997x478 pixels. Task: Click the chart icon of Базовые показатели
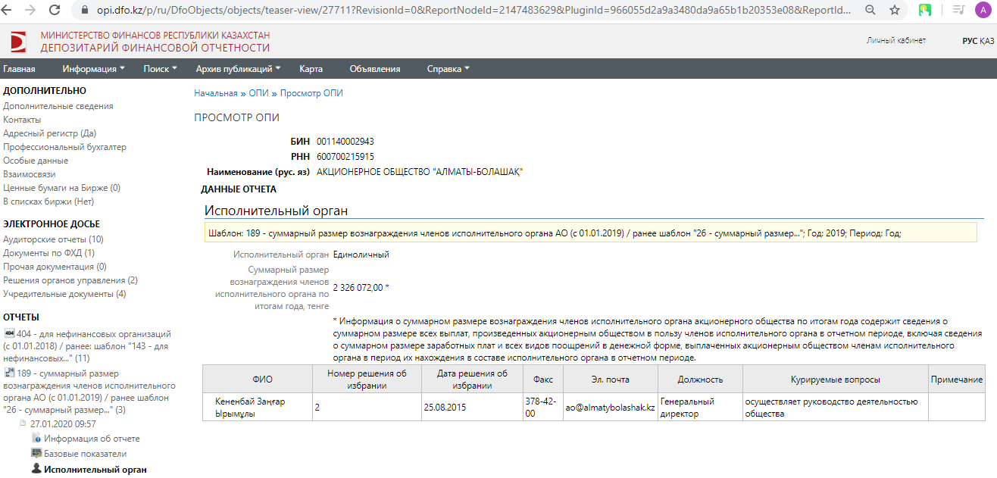coord(36,453)
